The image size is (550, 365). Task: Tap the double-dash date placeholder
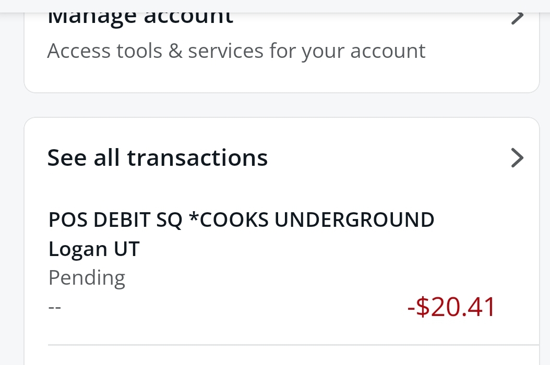click(x=55, y=308)
